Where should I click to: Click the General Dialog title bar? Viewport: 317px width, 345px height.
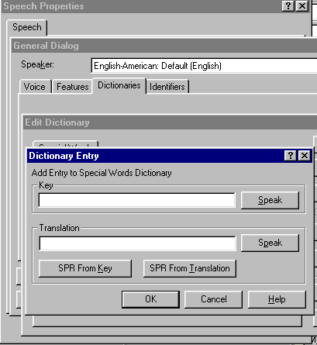(x=164, y=46)
